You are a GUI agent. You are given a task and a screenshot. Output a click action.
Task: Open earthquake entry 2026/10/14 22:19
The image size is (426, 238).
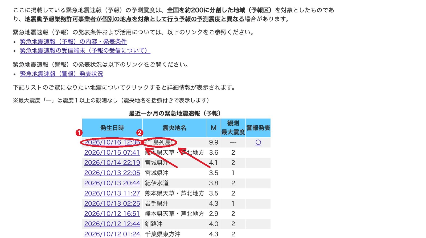tap(112, 163)
